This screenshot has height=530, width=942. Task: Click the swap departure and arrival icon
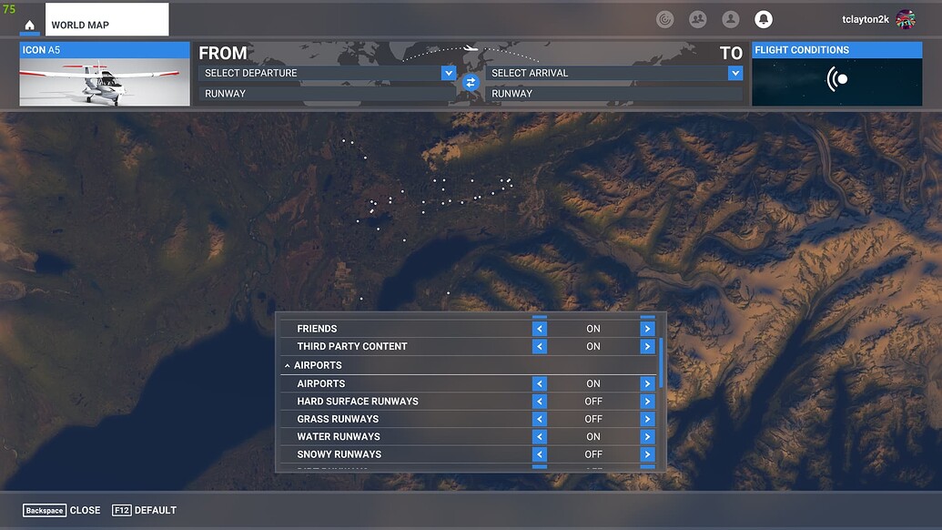click(470, 82)
